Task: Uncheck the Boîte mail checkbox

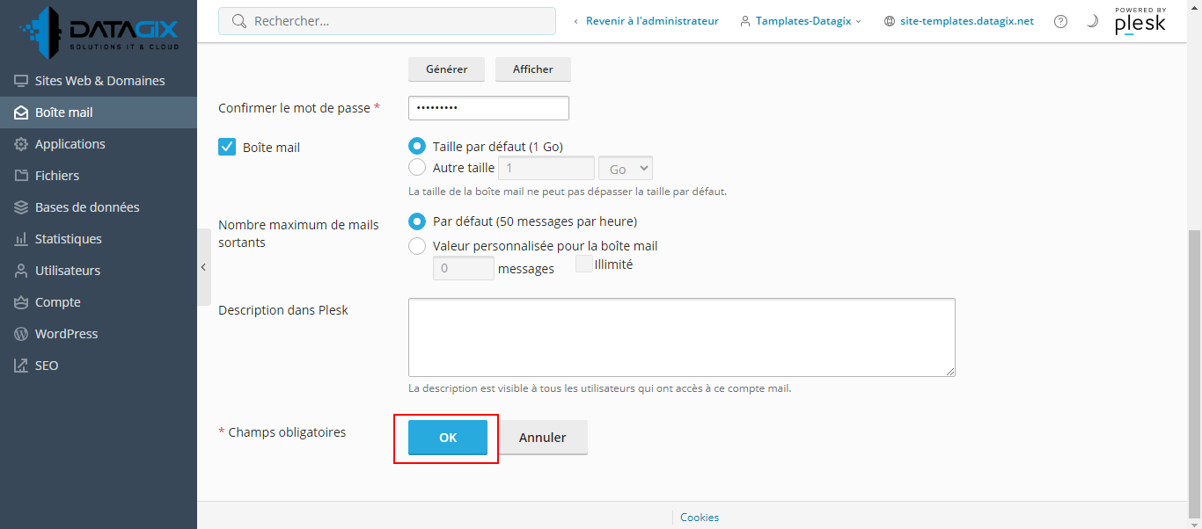Action: [227, 147]
